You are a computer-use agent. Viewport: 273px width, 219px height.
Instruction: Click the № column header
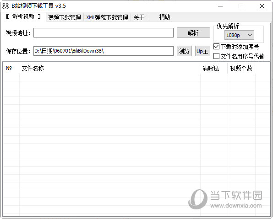tap(11, 68)
